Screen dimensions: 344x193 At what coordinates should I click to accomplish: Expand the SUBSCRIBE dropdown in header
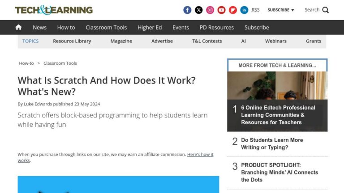click(x=280, y=10)
